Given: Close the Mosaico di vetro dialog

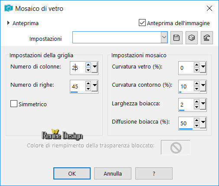Looking at the screenshot, I should coord(209,8).
